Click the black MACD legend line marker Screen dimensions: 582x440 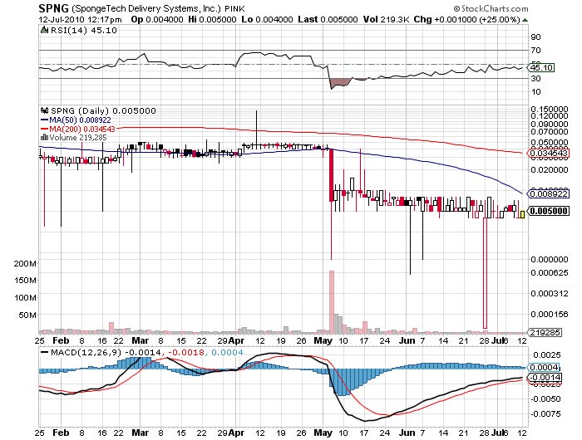coord(45,352)
